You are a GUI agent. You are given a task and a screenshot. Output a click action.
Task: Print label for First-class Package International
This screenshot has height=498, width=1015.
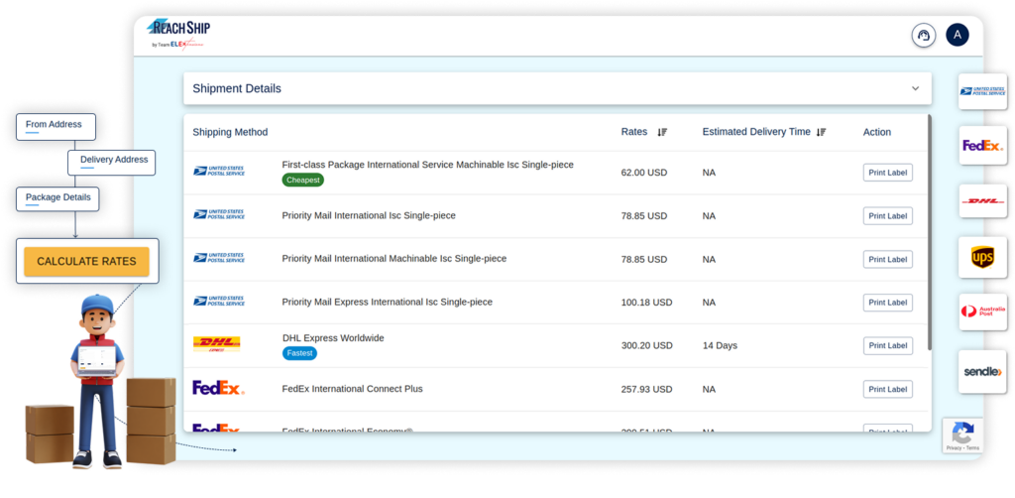(x=887, y=173)
